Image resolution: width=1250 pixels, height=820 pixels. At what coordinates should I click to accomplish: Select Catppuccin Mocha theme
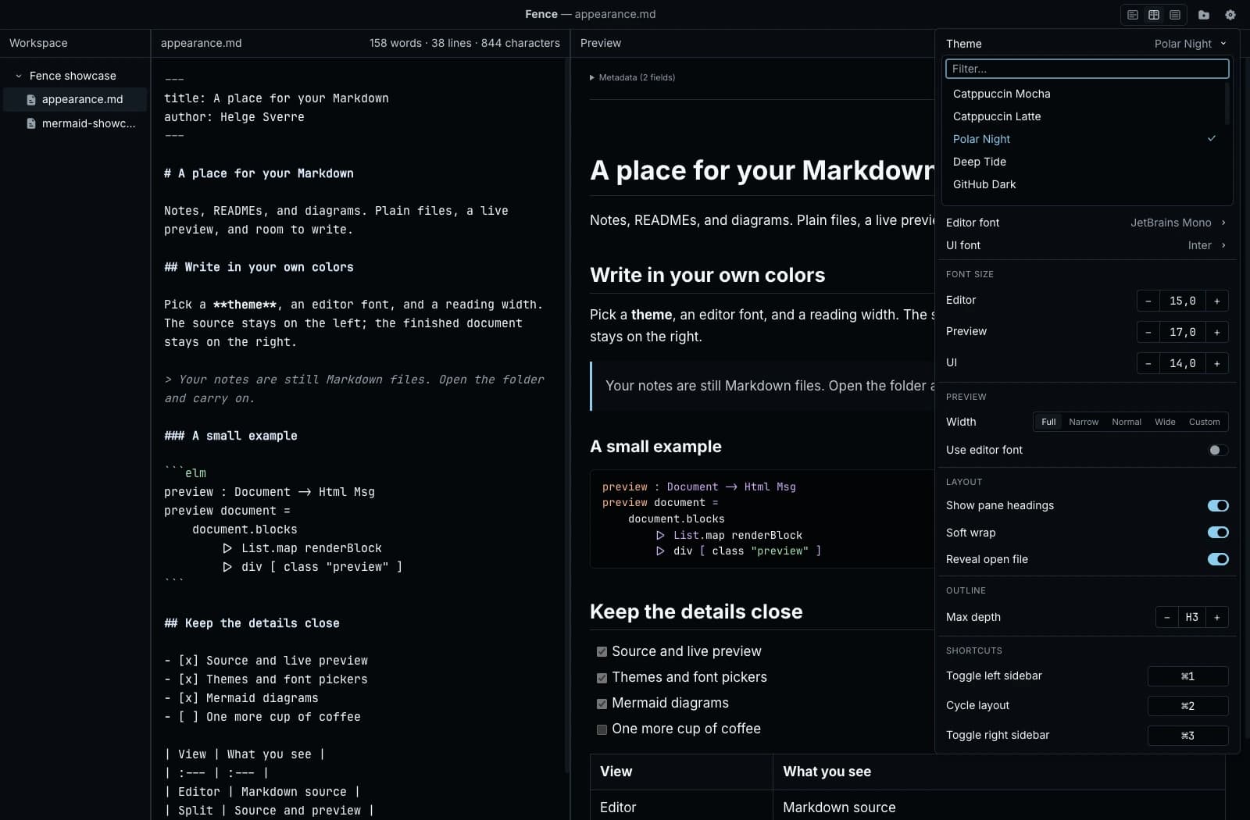point(1084,94)
